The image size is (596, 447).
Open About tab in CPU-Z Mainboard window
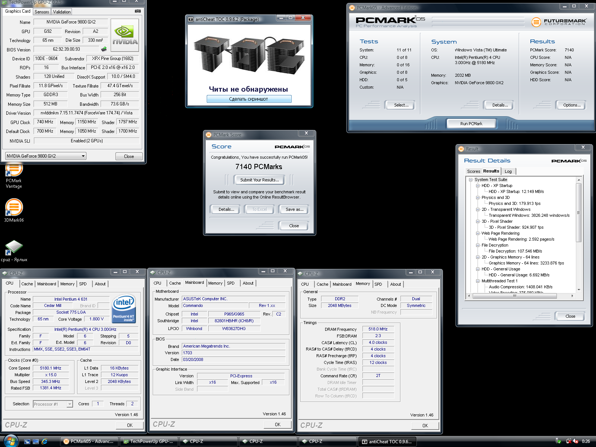coord(248,283)
